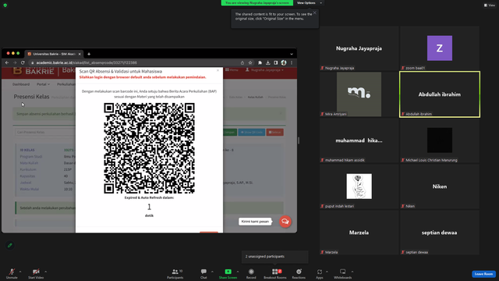Bookmark the page with star icon
Screen dimensions: 499x281
click(250, 62)
